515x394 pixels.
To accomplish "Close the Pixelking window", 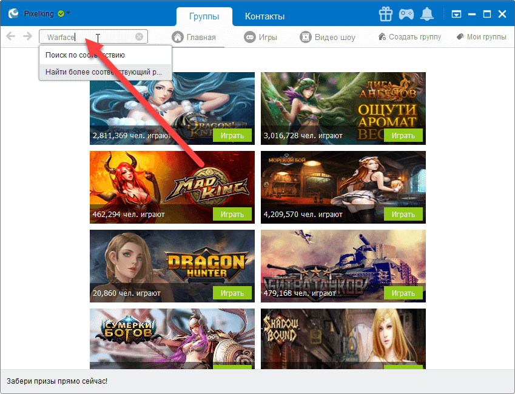I will pos(502,14).
